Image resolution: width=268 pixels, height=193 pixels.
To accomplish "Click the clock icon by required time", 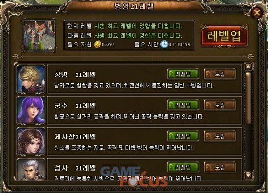I will tap(164, 44).
